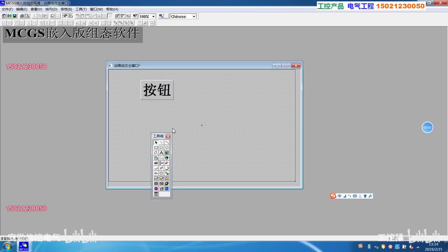Viewport: 448px width, 252px height.
Task: Click the Sogou 中 language mode indicator
Action: pyautogui.click(x=339, y=196)
